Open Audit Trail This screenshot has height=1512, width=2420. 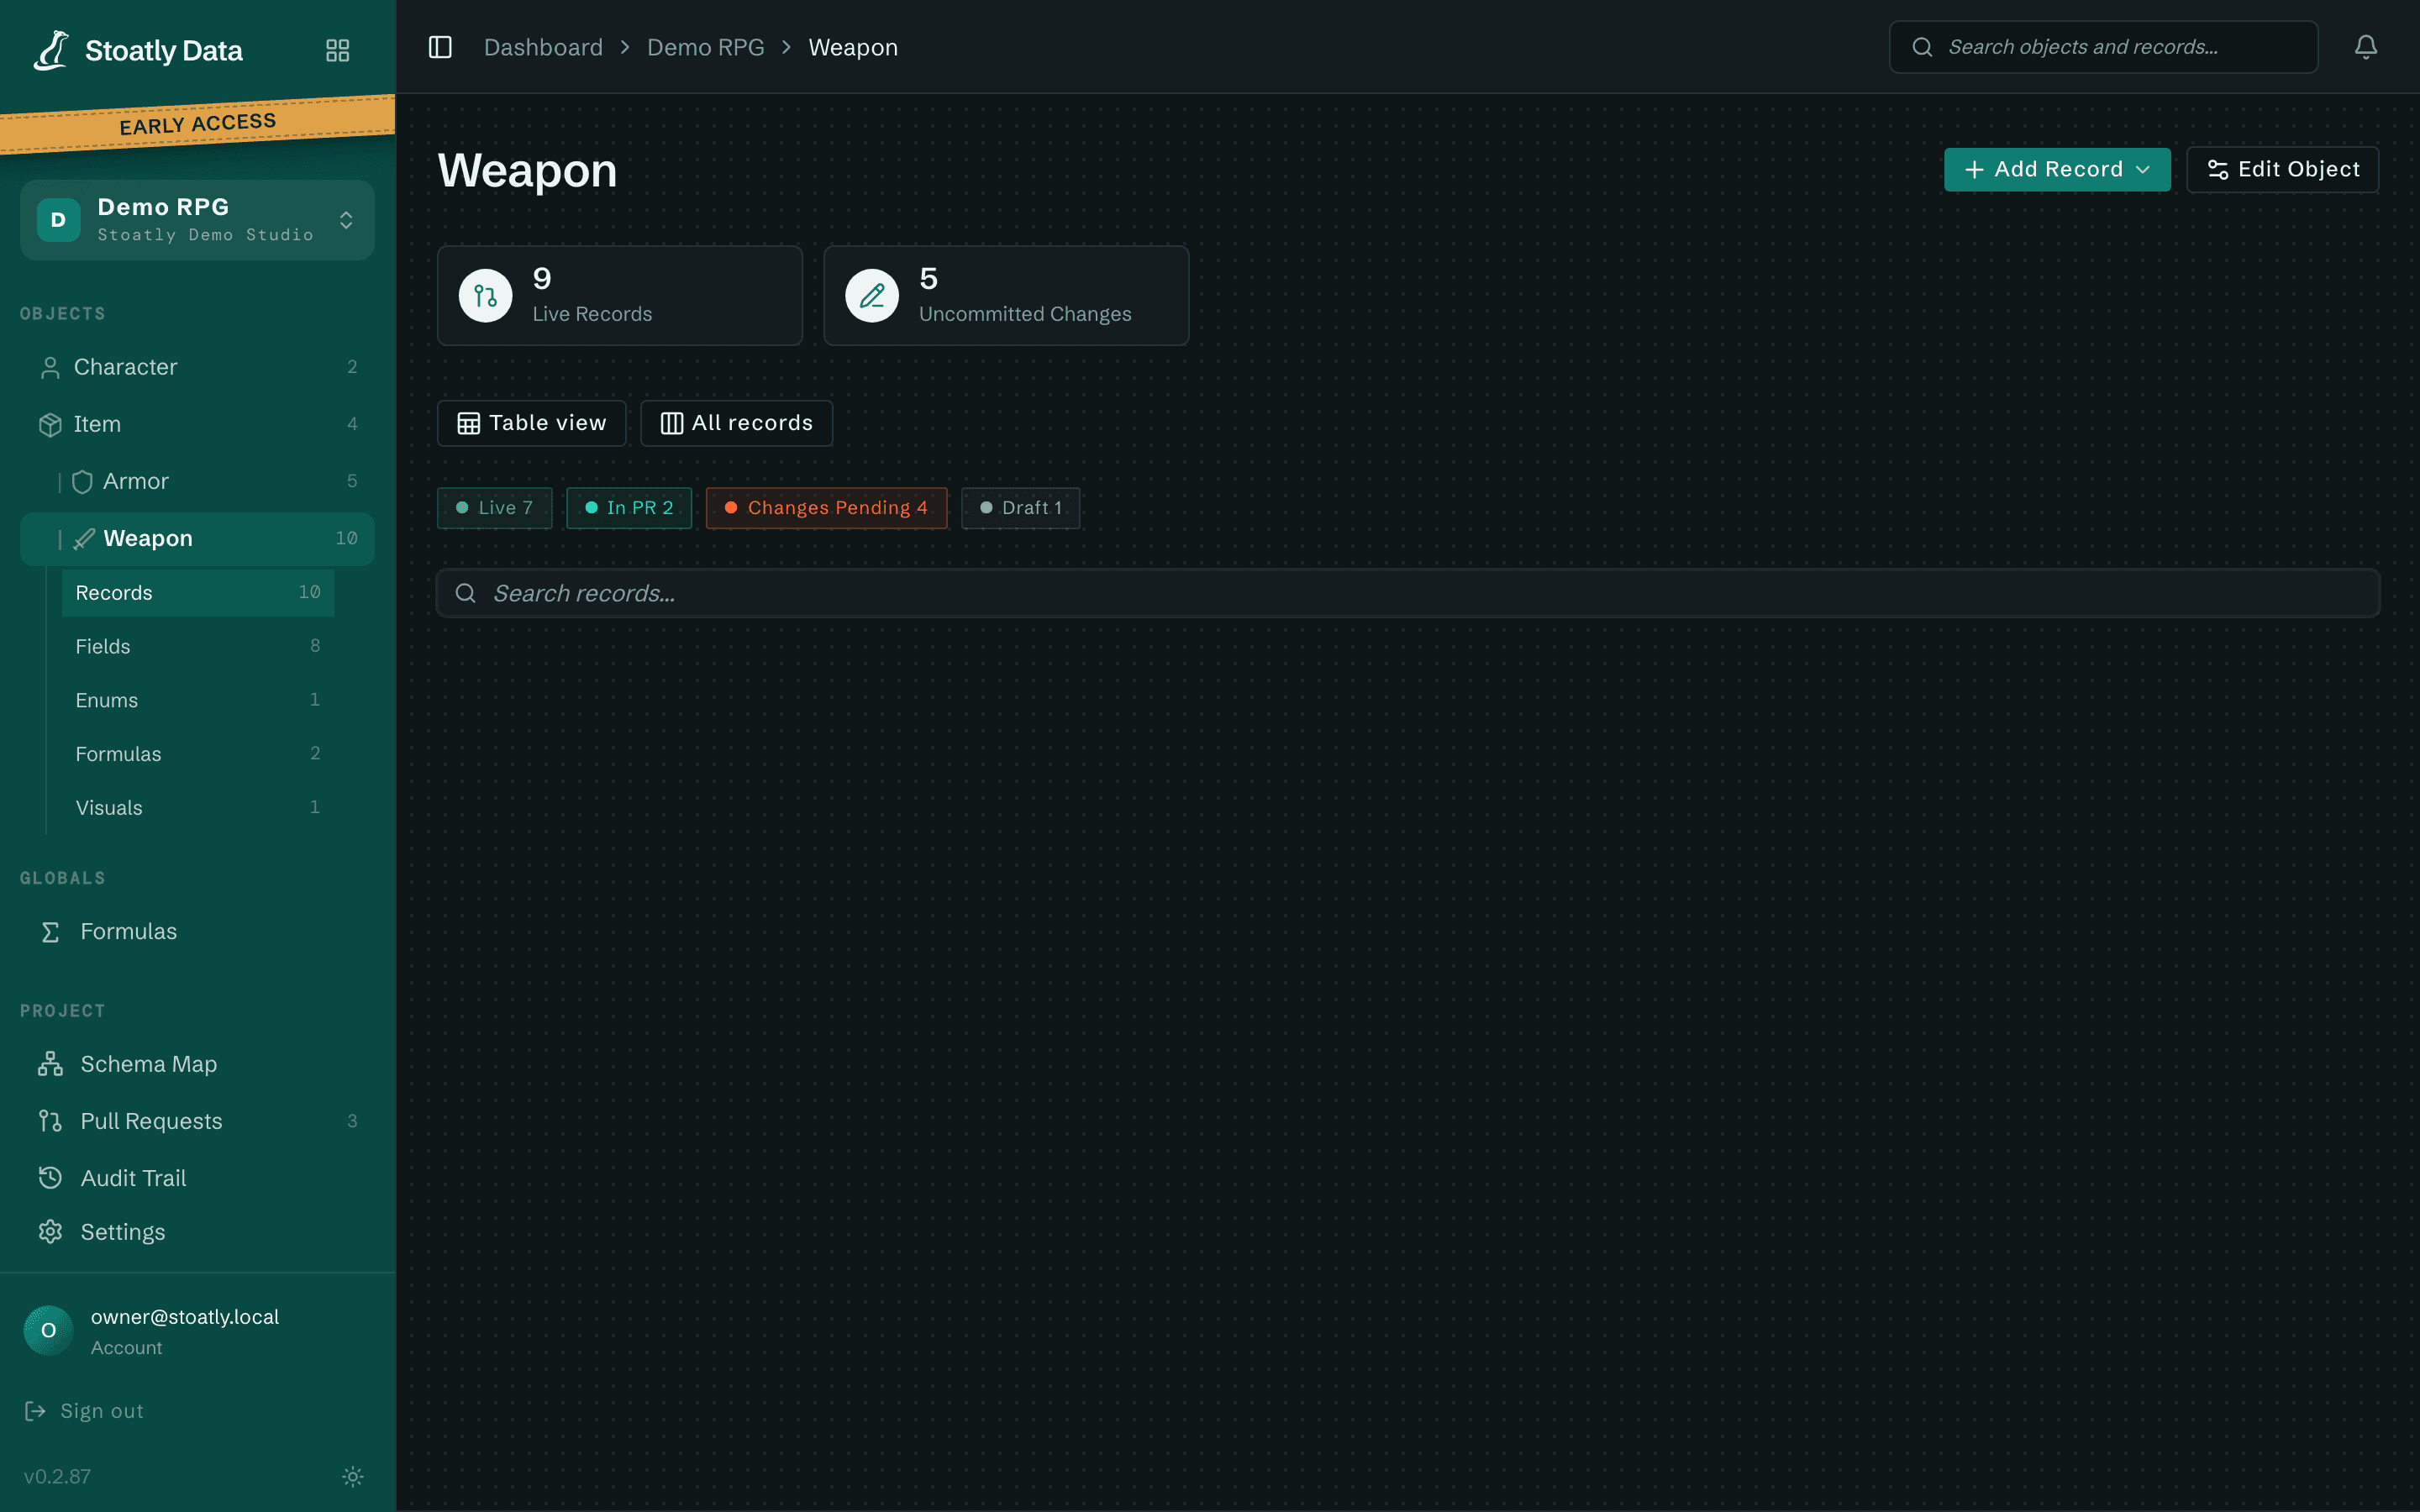tap(197, 1178)
